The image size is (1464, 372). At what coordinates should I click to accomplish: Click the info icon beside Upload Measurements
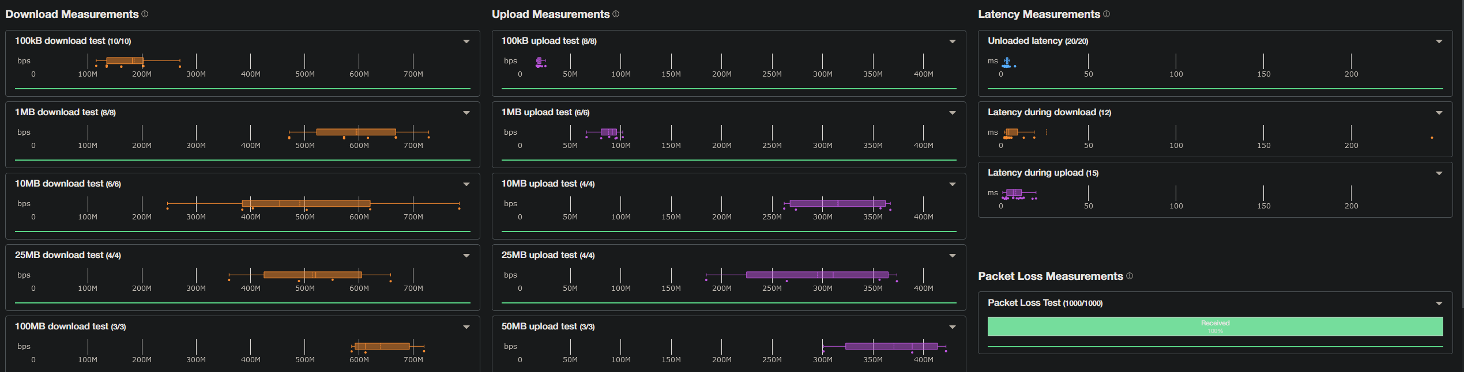[x=616, y=14]
